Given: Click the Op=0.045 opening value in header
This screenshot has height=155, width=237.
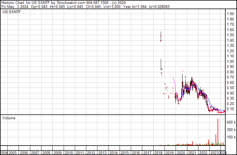Looking at the screenshot, I should pyautogui.click(x=39, y=7).
